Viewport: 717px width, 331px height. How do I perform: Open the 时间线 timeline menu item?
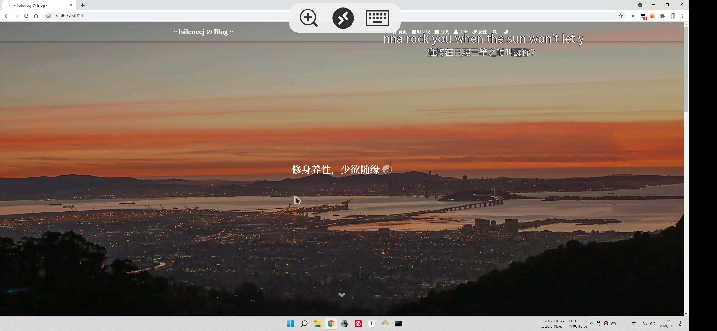(x=420, y=32)
